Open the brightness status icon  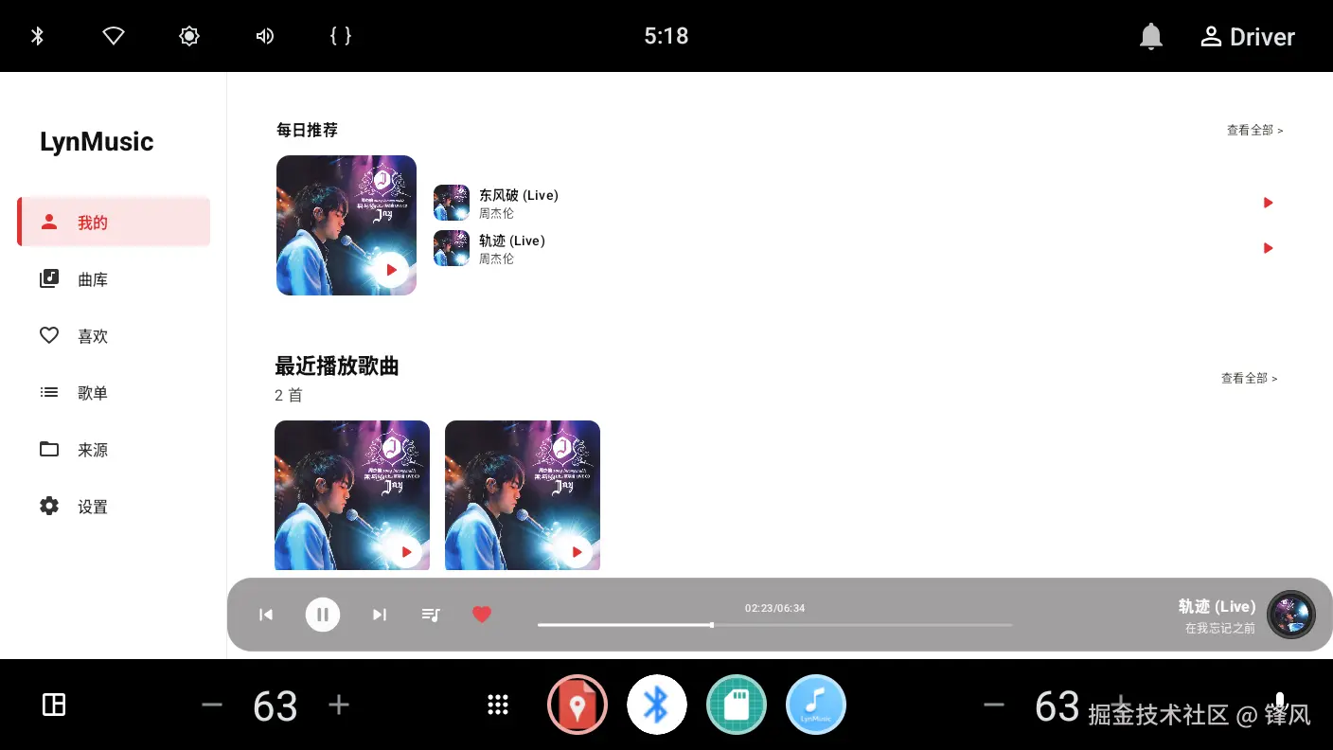tap(189, 36)
